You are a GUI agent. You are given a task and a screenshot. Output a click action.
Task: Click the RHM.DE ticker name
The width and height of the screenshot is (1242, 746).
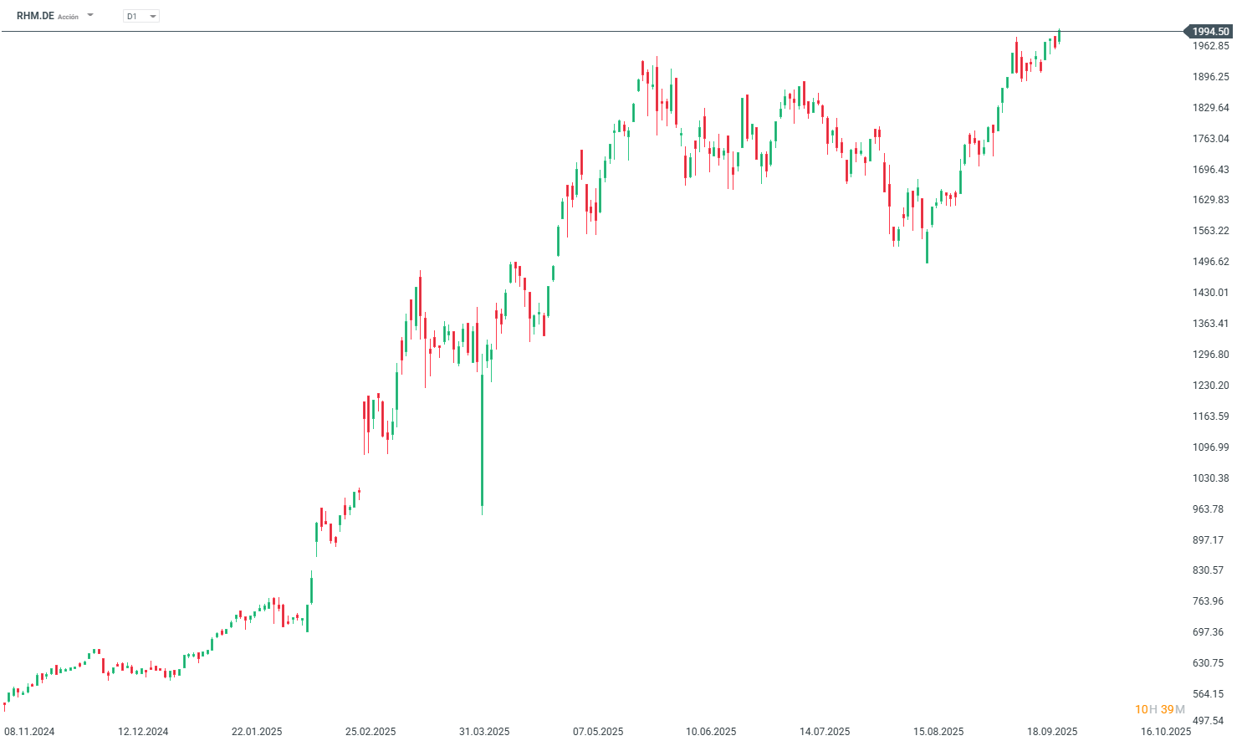coord(35,16)
